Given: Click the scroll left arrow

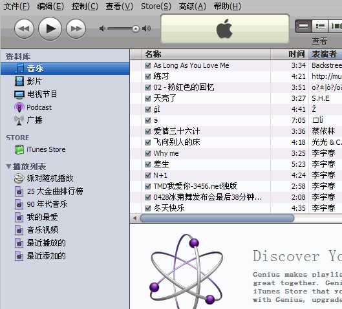Looking at the screenshot, I should [134, 218].
